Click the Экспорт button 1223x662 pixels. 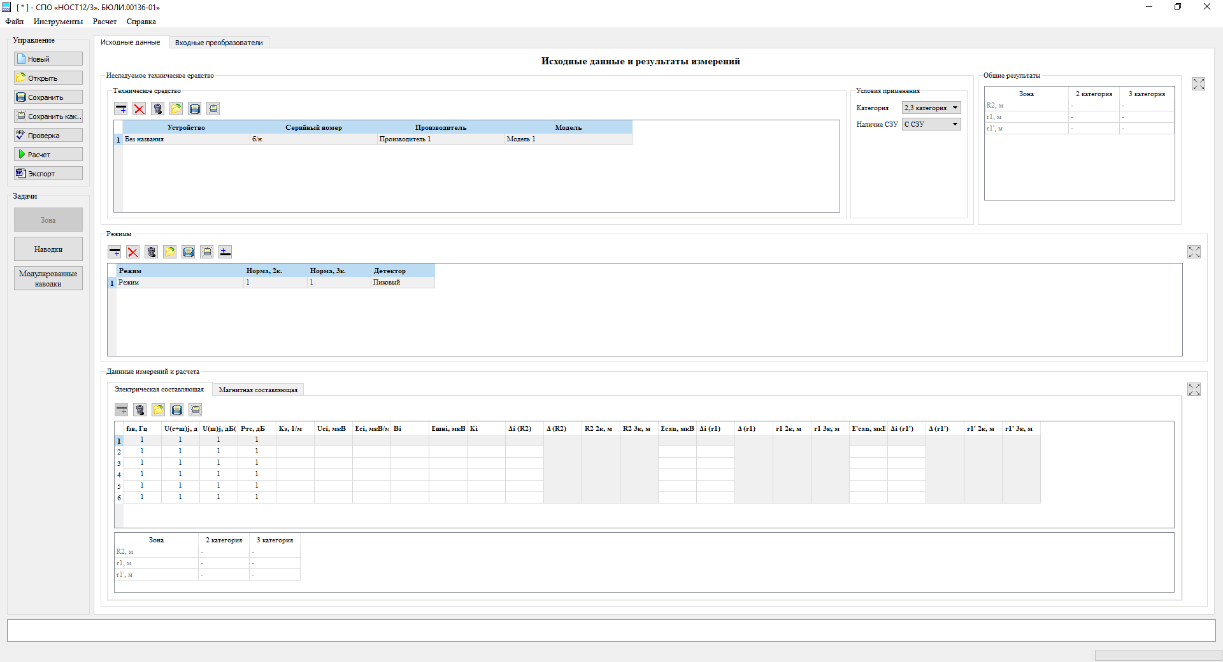pyautogui.click(x=48, y=174)
